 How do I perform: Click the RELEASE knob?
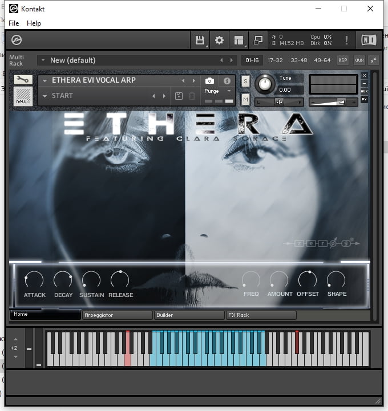click(x=120, y=280)
